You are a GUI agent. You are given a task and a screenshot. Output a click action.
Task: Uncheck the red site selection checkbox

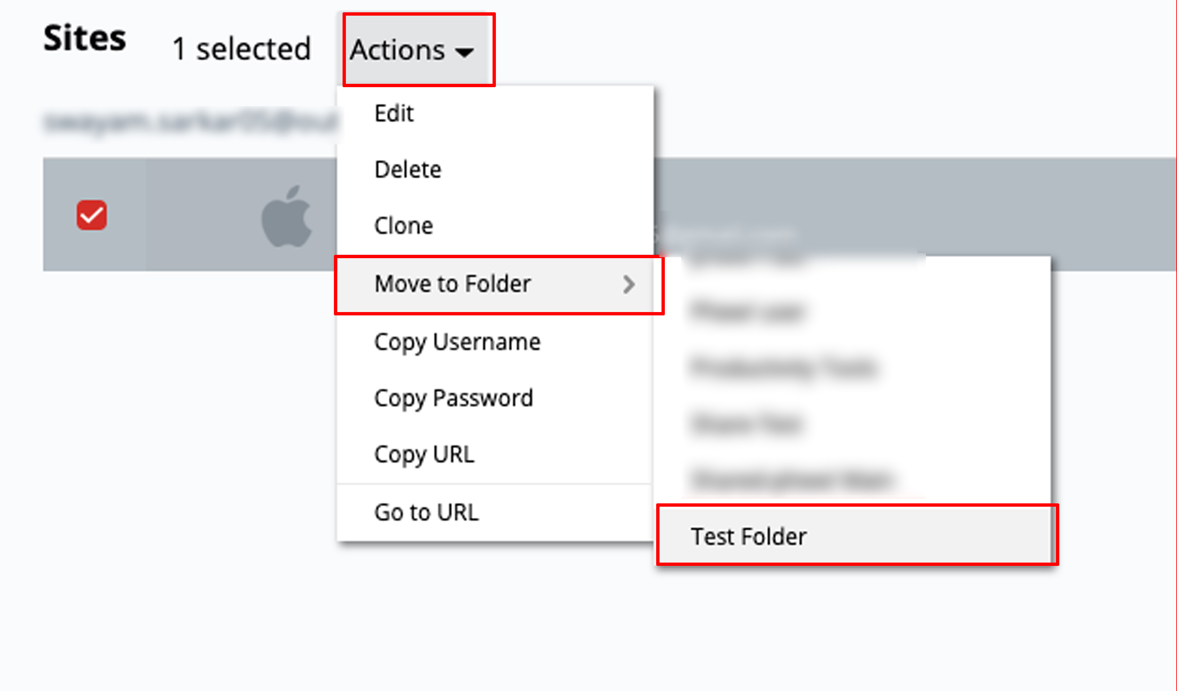click(91, 215)
